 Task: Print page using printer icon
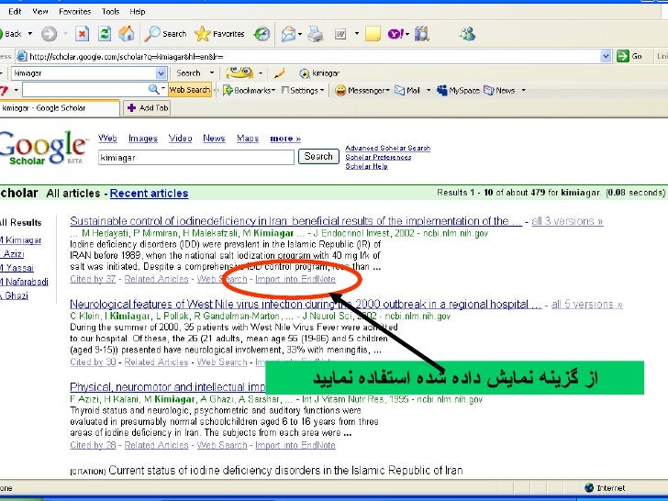316,34
